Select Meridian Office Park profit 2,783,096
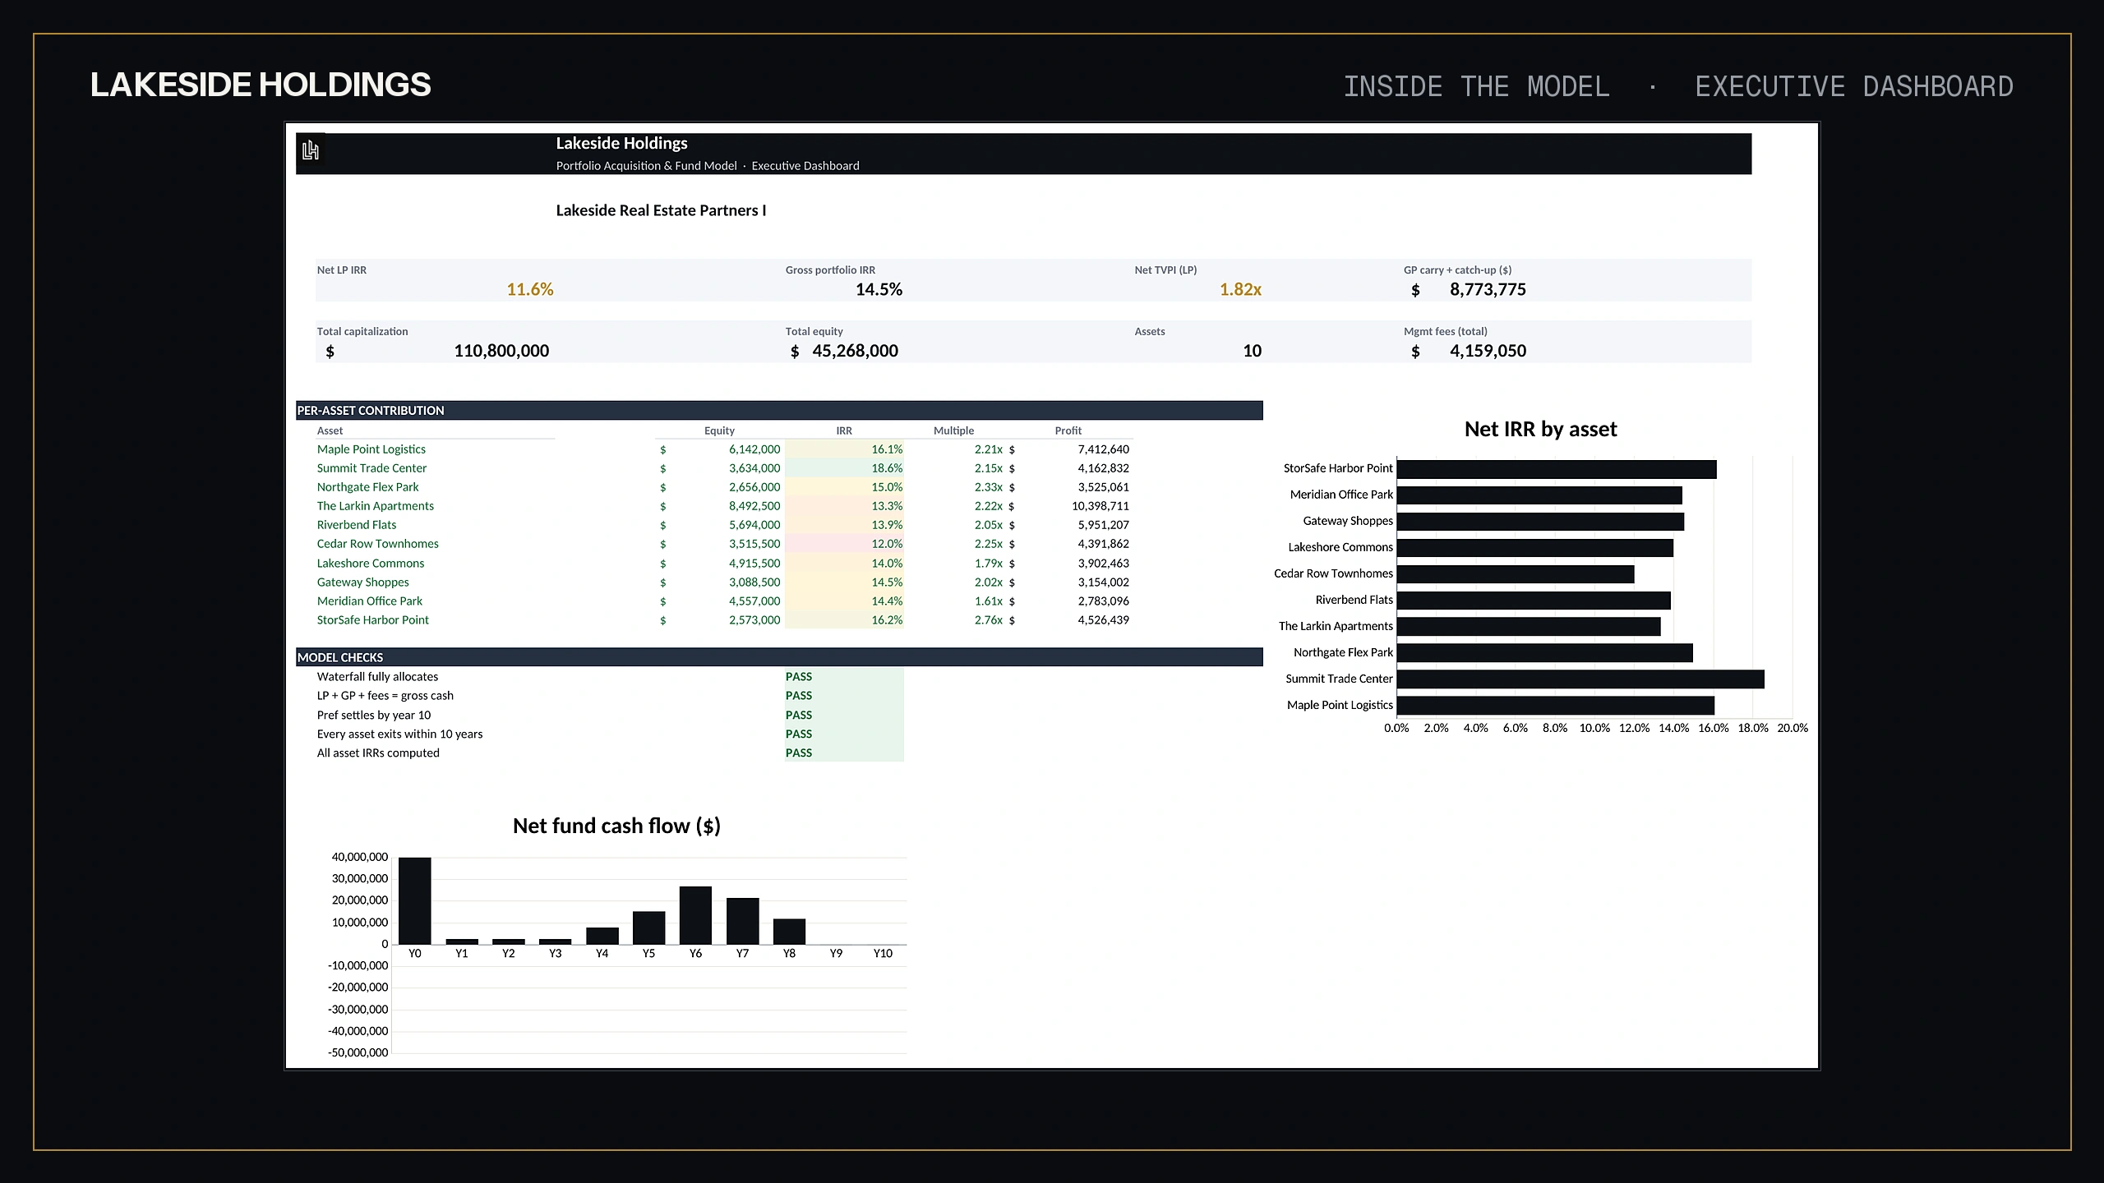The height and width of the screenshot is (1183, 2104). tap(1103, 601)
